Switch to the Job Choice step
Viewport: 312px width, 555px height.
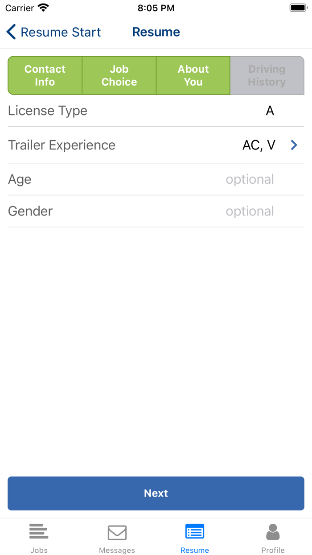coord(119,75)
